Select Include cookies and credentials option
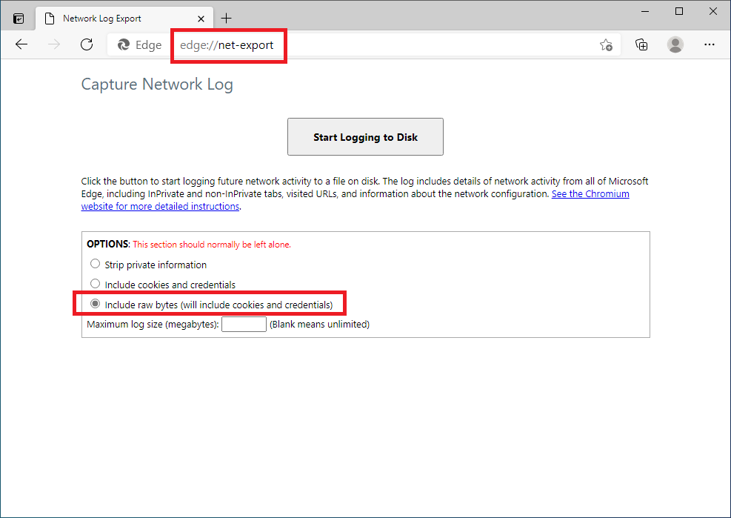731x518 pixels. tap(95, 284)
